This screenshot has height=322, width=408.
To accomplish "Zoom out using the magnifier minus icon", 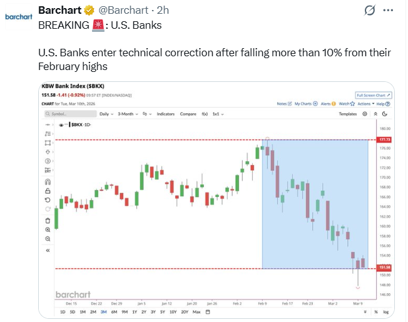I will pyautogui.click(x=48, y=239).
